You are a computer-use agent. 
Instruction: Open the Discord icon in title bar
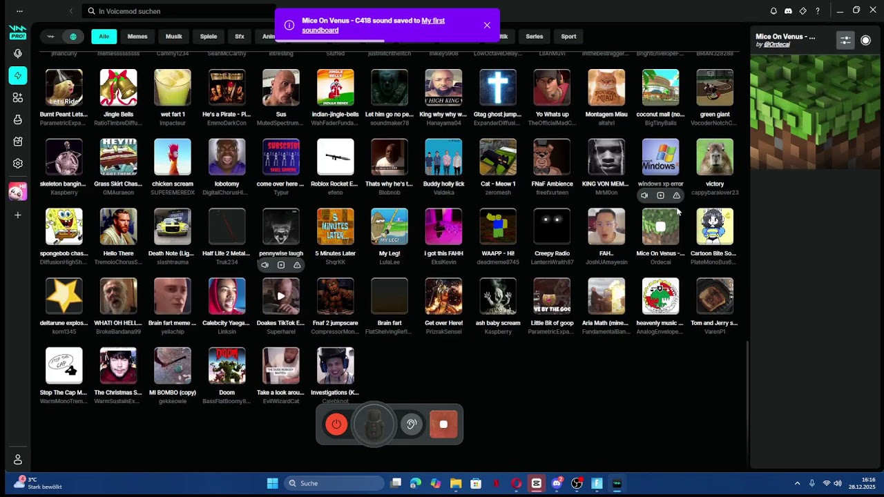[x=788, y=11]
